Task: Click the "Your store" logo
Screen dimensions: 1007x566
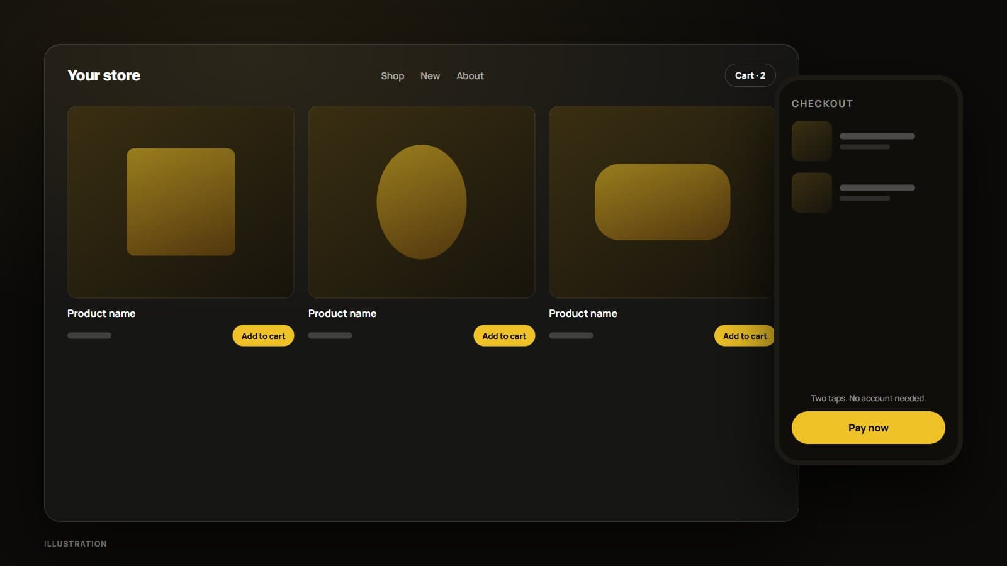Action: [x=104, y=75]
